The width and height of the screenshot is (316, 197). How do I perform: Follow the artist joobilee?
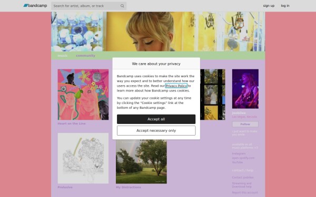(245, 124)
